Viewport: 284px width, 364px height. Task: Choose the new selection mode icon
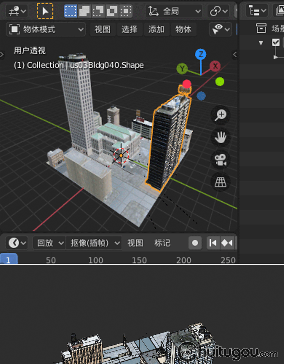pyautogui.click(x=70, y=11)
